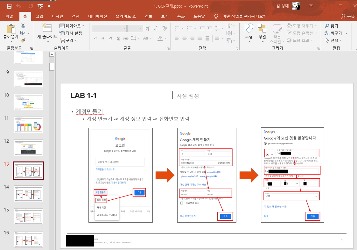The image size is (357, 250).
Task: Click the Redo icon in title bar
Action: 31,6
